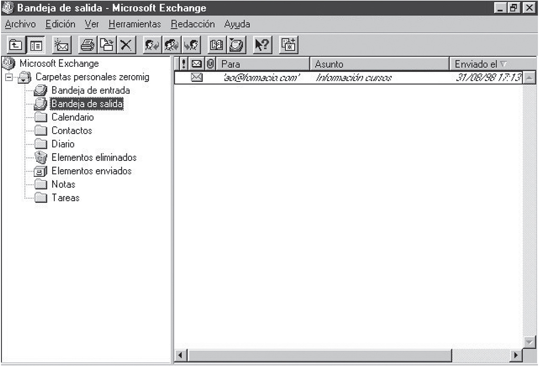Click the Forward message icon
This screenshot has width=539, height=367.
(x=190, y=45)
